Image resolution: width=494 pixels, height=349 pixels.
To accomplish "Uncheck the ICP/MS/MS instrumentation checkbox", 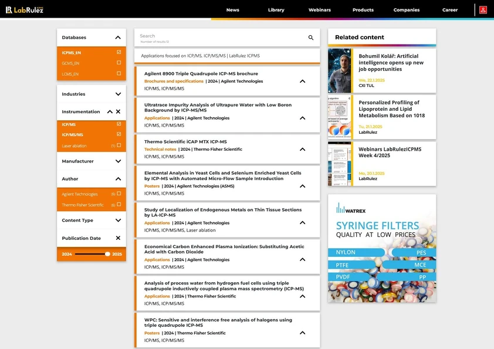I will coord(119,134).
